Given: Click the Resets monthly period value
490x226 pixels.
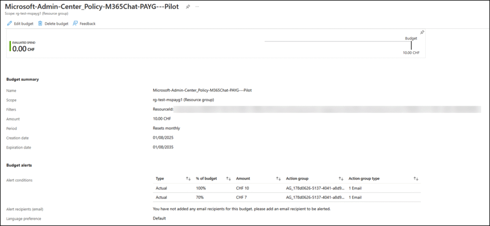Looking at the screenshot, I should [x=166, y=128].
